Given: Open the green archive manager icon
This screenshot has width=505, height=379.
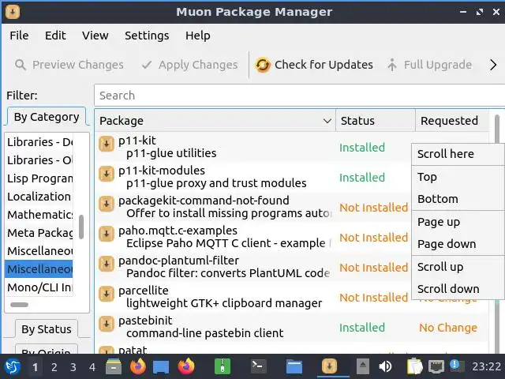Looking at the screenshot, I should point(223,366).
